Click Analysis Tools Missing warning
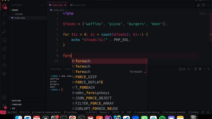Image resolution: width=212 pixels, height=119 pixels. 147,112
